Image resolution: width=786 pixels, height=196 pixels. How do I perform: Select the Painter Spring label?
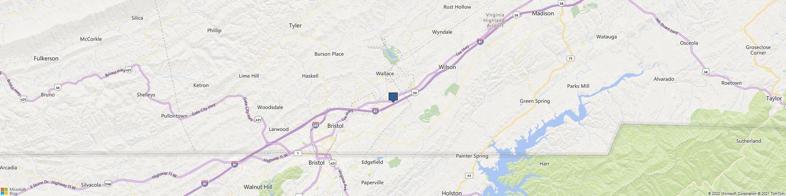472,156
